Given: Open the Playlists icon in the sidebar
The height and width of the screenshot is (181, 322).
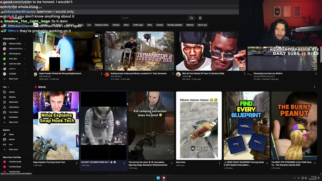Looking at the screenshot, I should [x=4, y=97].
